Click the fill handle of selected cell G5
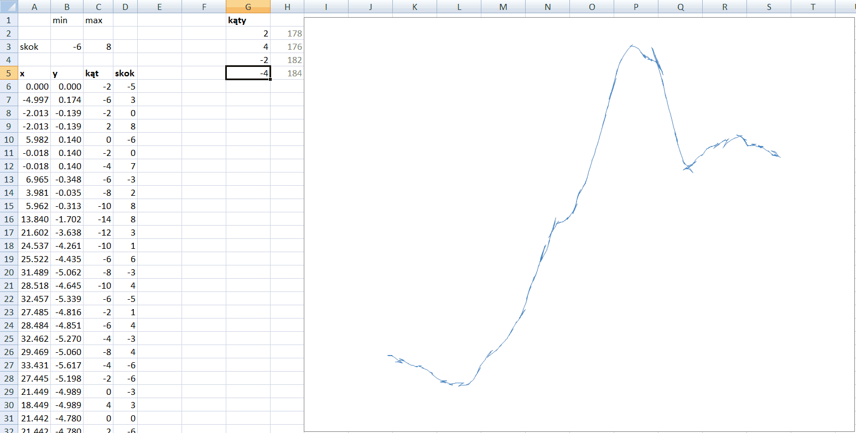 (270, 80)
